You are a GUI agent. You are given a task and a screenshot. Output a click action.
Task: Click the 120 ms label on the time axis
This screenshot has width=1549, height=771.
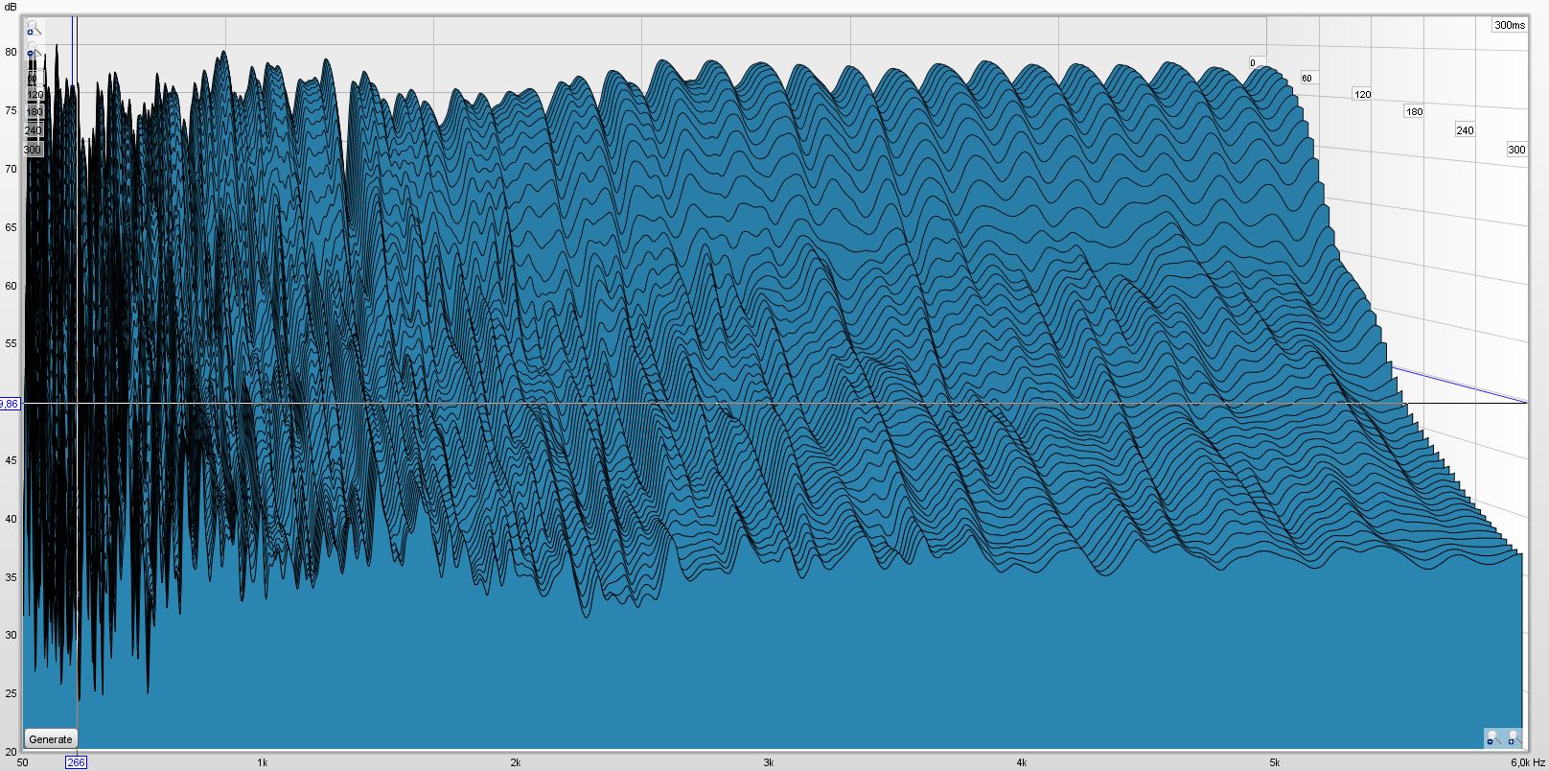[x=1362, y=94]
